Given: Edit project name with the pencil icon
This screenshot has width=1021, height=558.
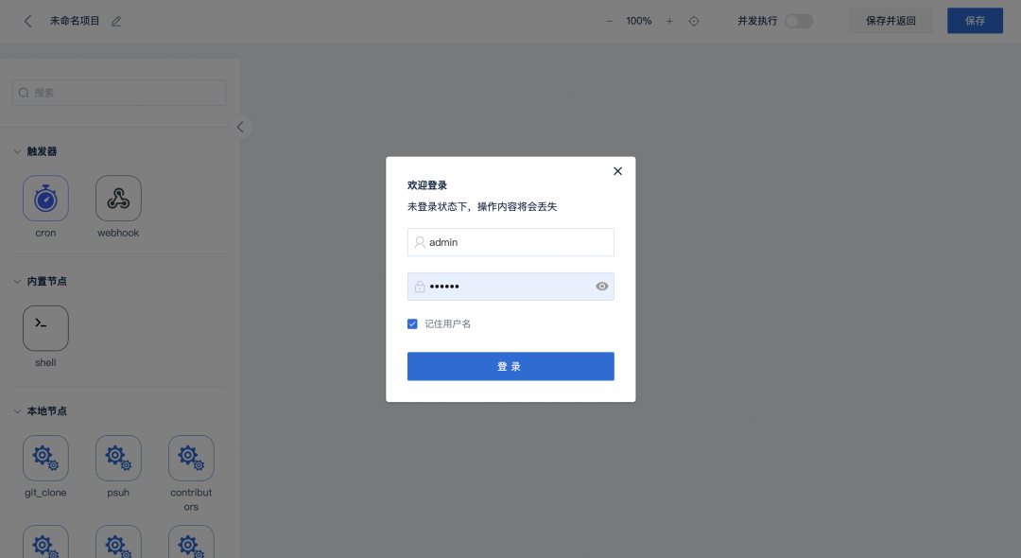Looking at the screenshot, I should [x=116, y=21].
